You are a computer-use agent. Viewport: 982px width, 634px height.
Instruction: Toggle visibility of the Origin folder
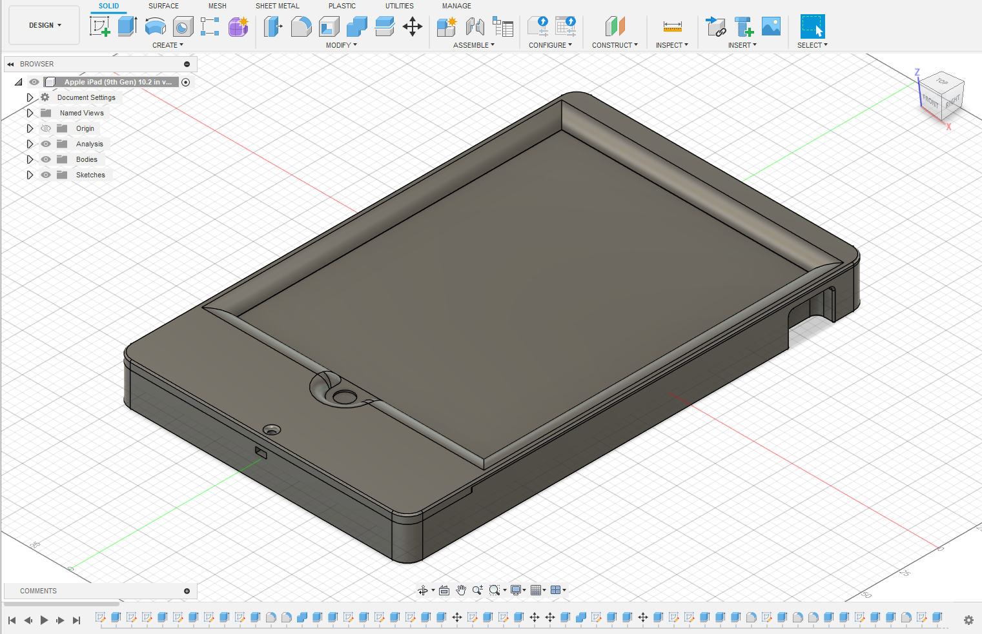click(46, 128)
